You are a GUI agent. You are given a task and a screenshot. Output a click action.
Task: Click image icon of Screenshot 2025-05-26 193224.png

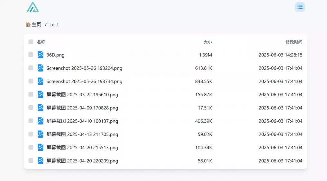pyautogui.click(x=41, y=68)
